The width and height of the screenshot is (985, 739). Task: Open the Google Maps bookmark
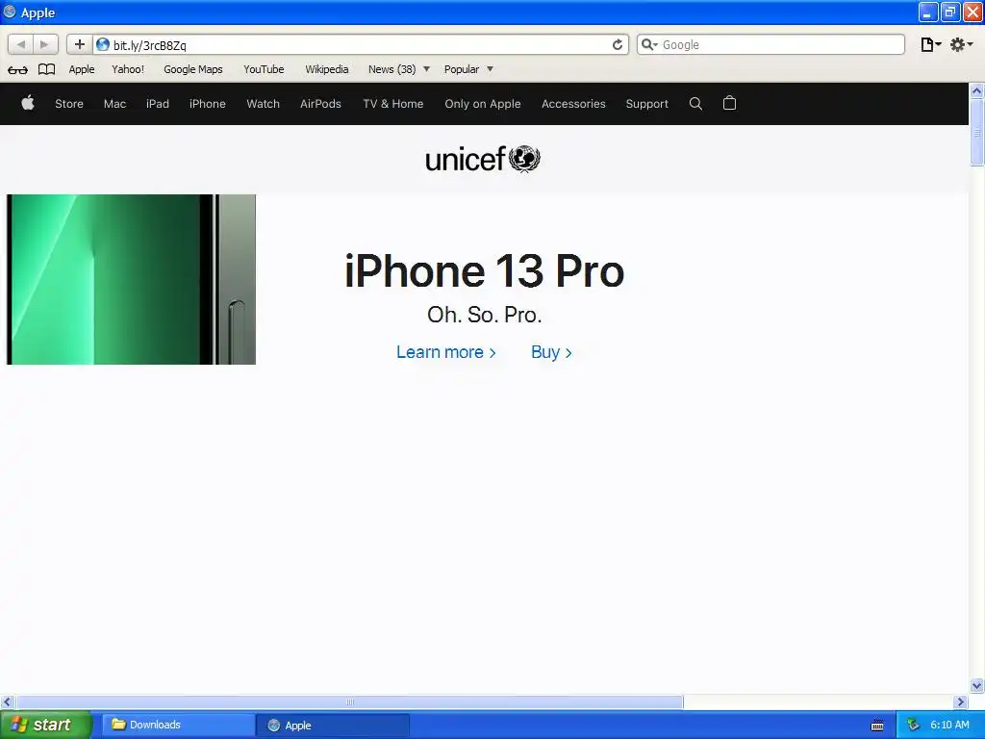pos(193,69)
